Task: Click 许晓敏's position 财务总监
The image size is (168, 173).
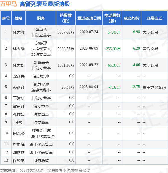Action: point(41,161)
